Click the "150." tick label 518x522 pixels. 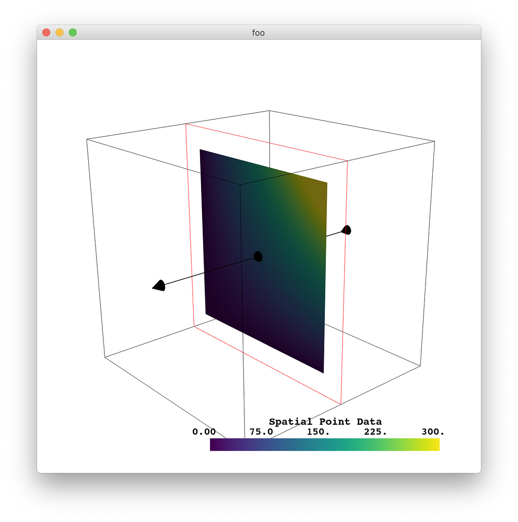pyautogui.click(x=319, y=432)
